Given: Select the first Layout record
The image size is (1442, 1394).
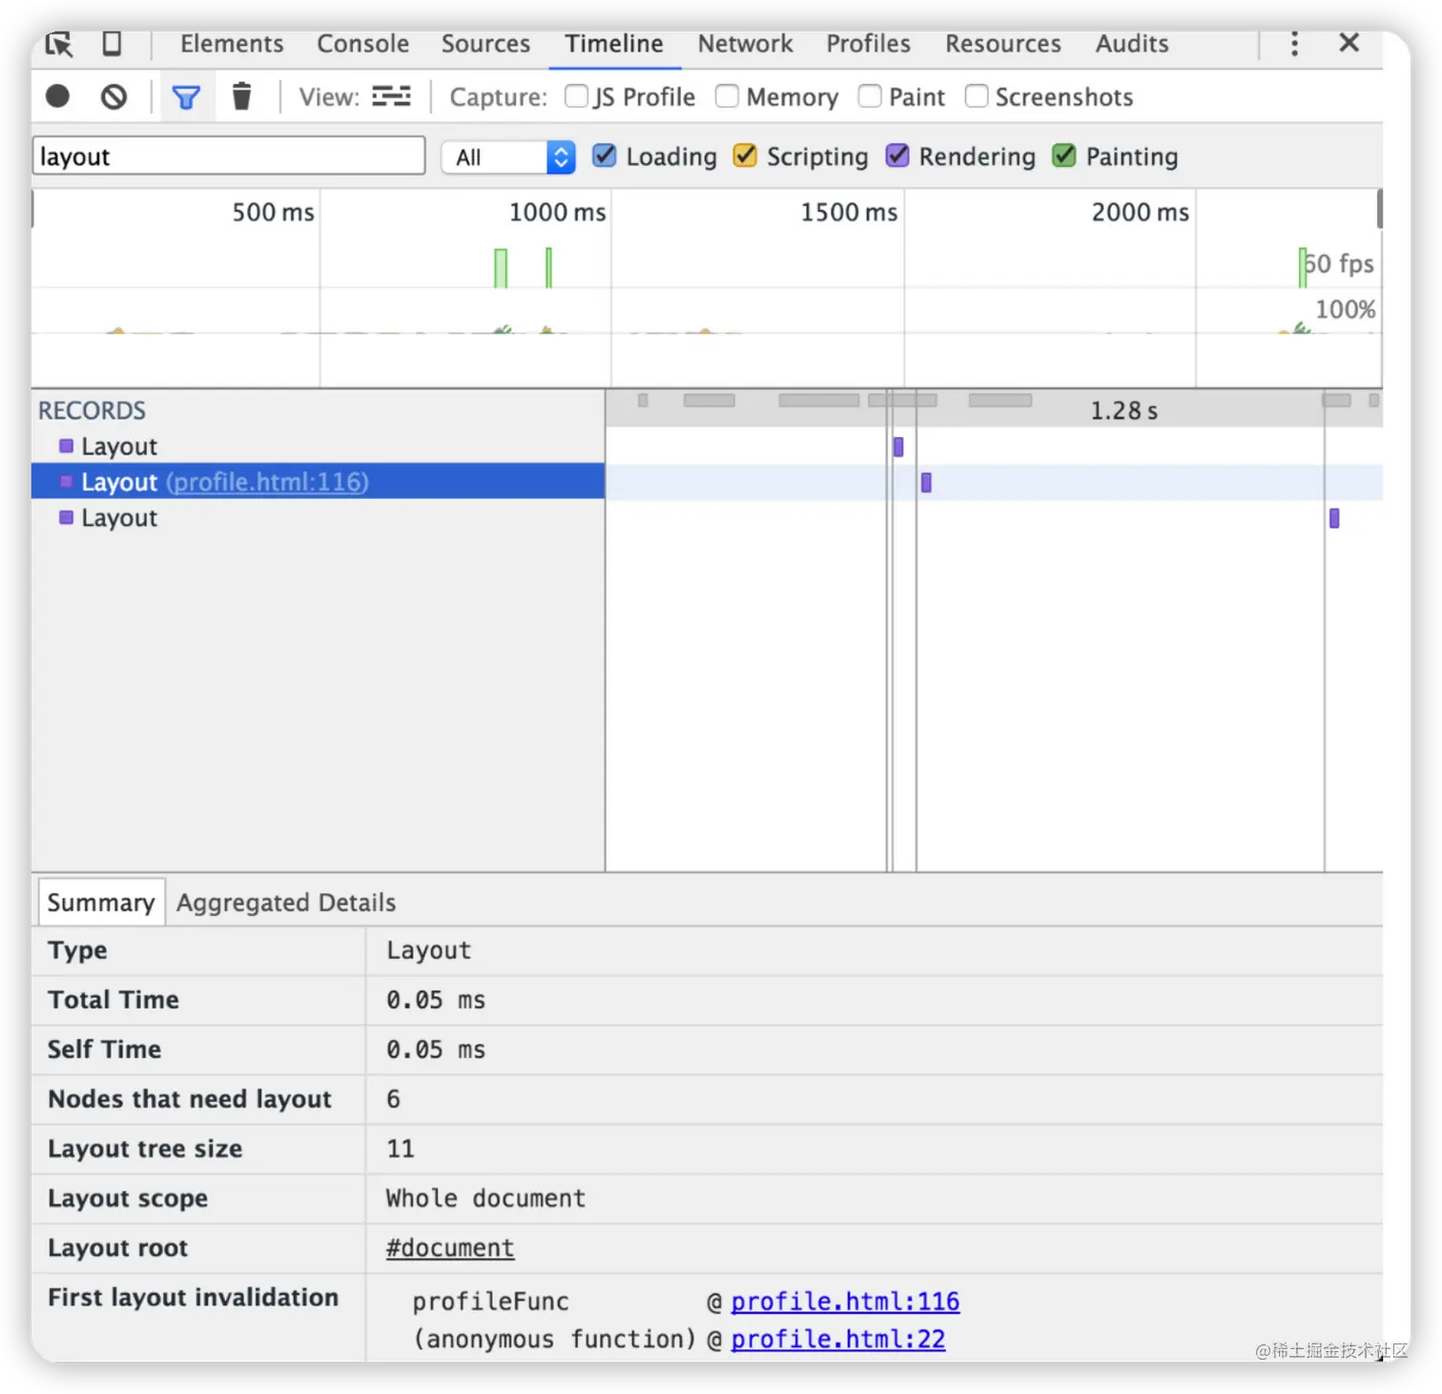Looking at the screenshot, I should pyautogui.click(x=318, y=447).
